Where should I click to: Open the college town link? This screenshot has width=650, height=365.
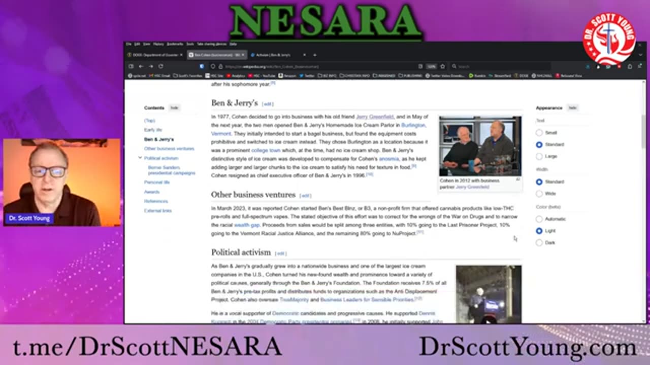pyautogui.click(x=266, y=151)
